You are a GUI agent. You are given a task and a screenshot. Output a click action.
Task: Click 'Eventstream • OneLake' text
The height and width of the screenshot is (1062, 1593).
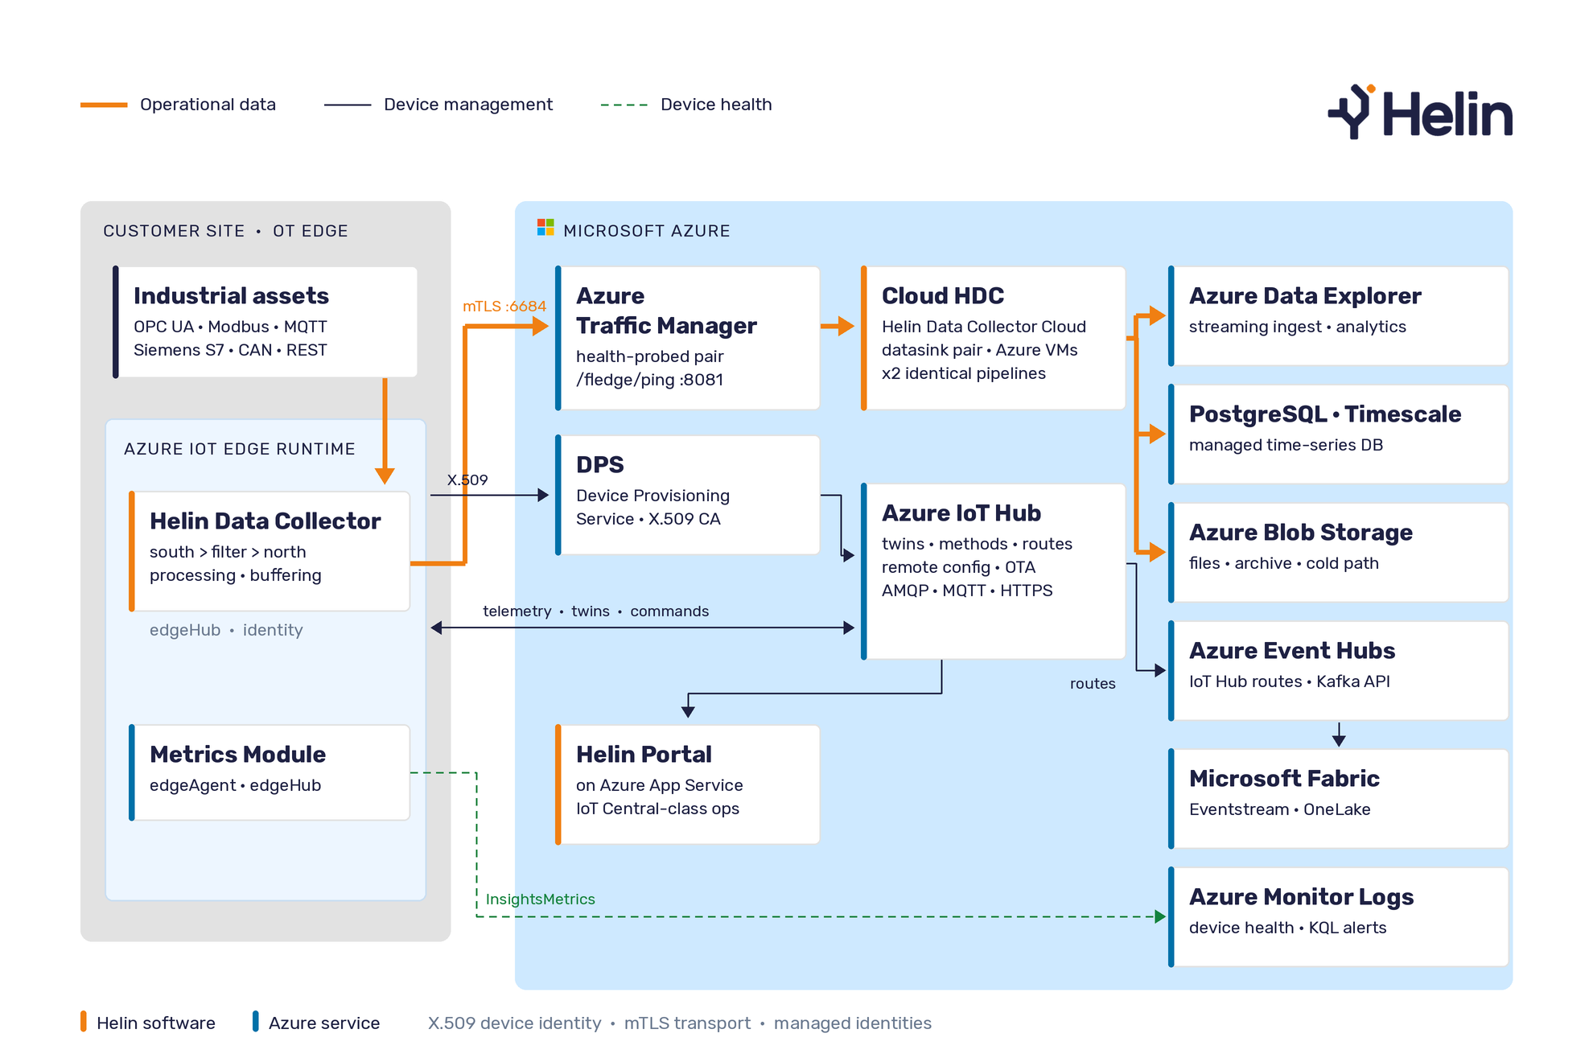pos(1279,809)
